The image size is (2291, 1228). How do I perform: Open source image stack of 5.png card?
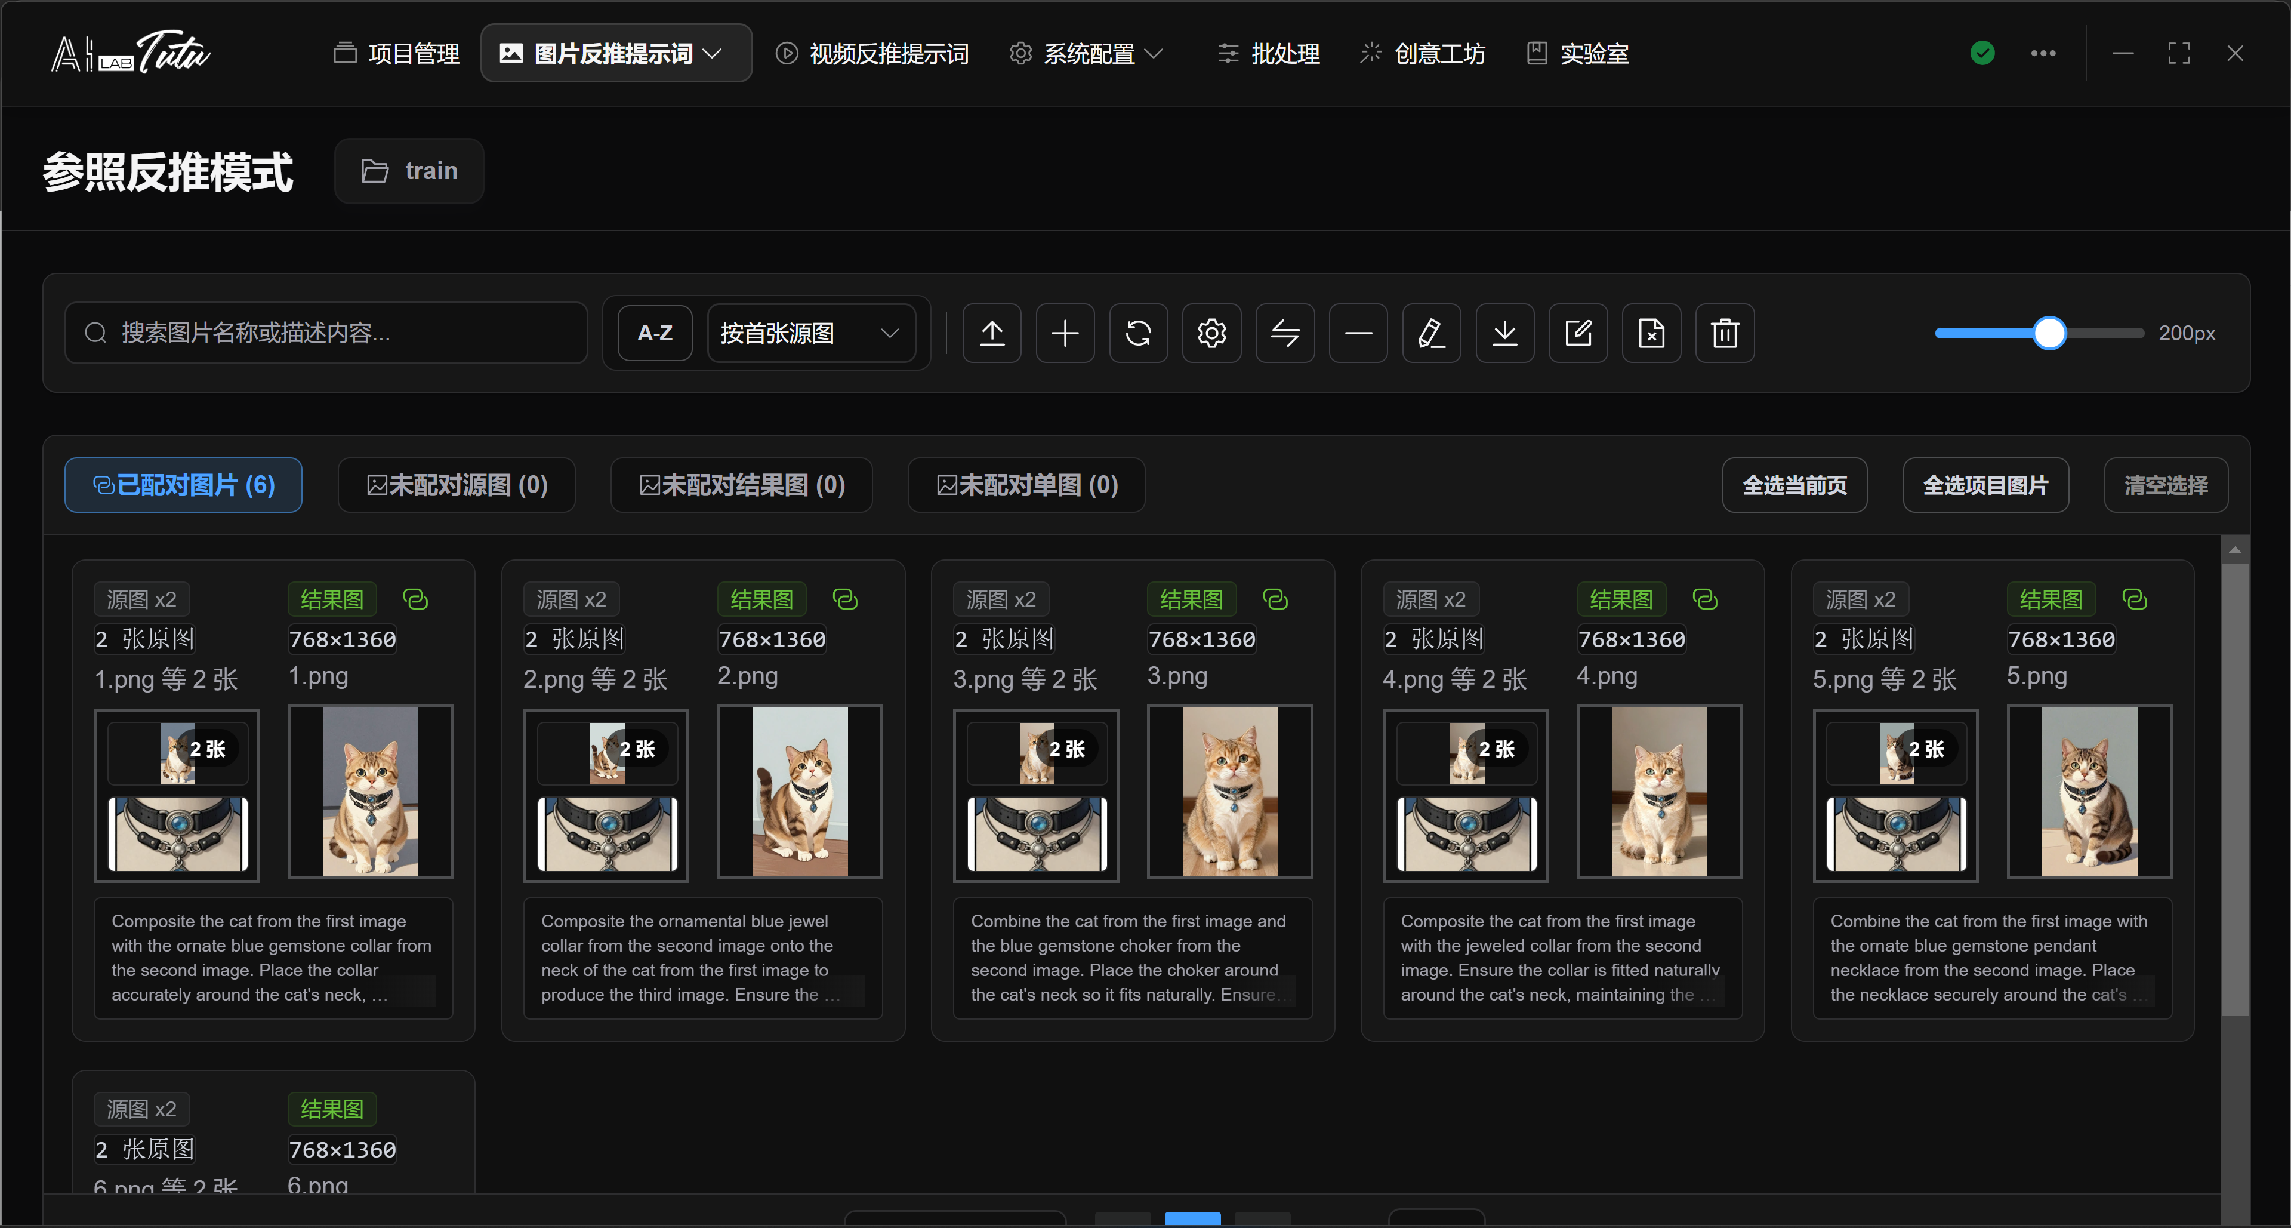[x=1896, y=796]
